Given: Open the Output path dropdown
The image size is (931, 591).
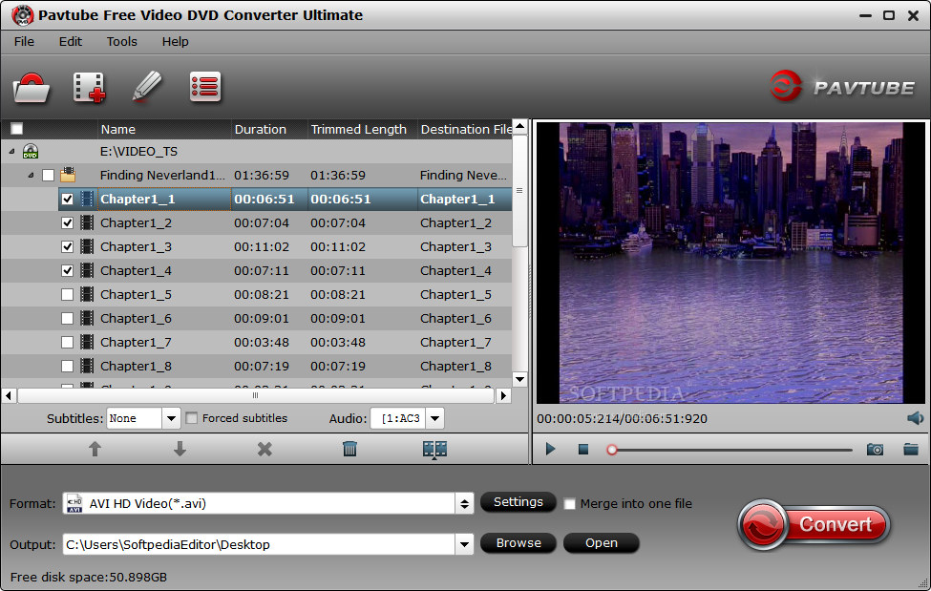Looking at the screenshot, I should (464, 544).
